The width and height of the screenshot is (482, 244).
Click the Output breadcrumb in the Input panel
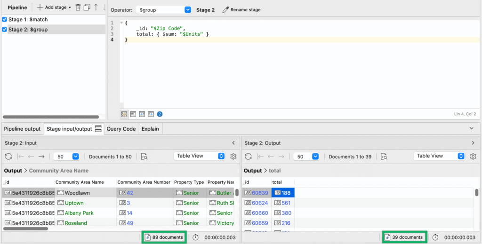click(x=13, y=171)
